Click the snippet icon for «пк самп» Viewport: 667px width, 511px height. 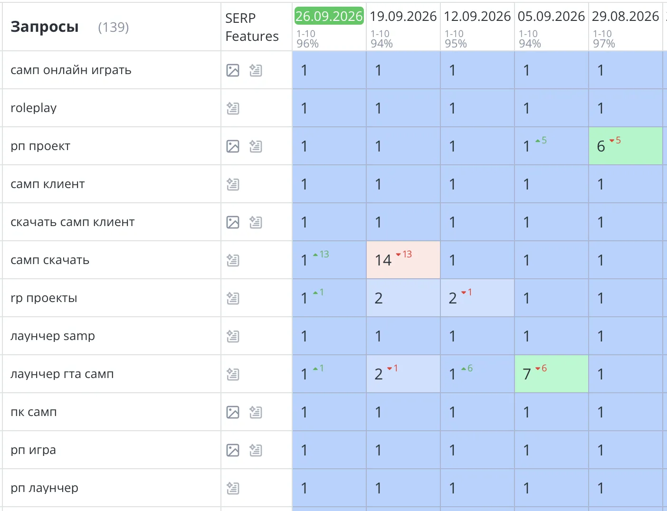pyautogui.click(x=256, y=412)
